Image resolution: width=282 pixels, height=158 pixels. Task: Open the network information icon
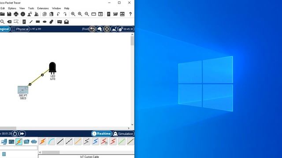click(23, 14)
